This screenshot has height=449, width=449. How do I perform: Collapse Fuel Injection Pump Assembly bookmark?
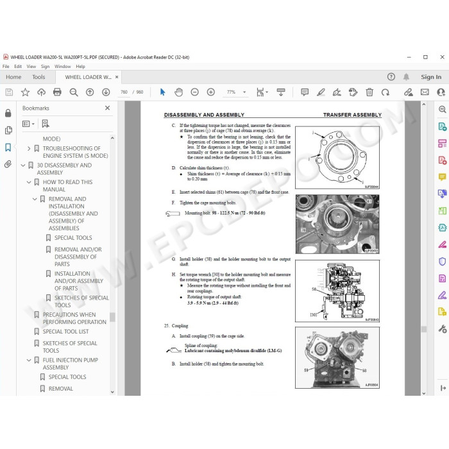[x=29, y=360]
